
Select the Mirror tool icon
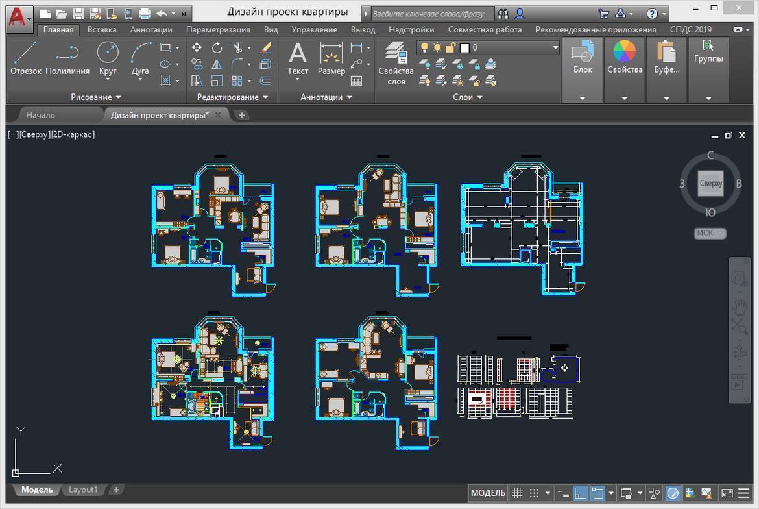217,64
